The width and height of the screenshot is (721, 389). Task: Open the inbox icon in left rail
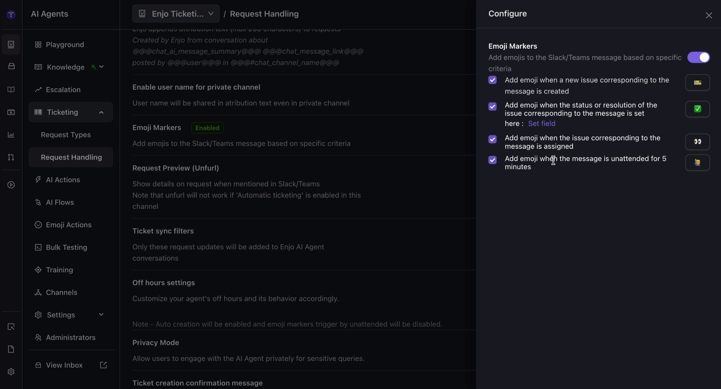11,66
